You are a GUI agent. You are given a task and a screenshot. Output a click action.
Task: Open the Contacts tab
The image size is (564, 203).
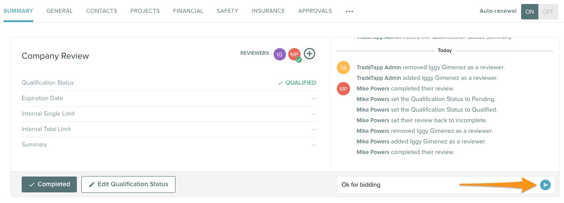tap(102, 11)
